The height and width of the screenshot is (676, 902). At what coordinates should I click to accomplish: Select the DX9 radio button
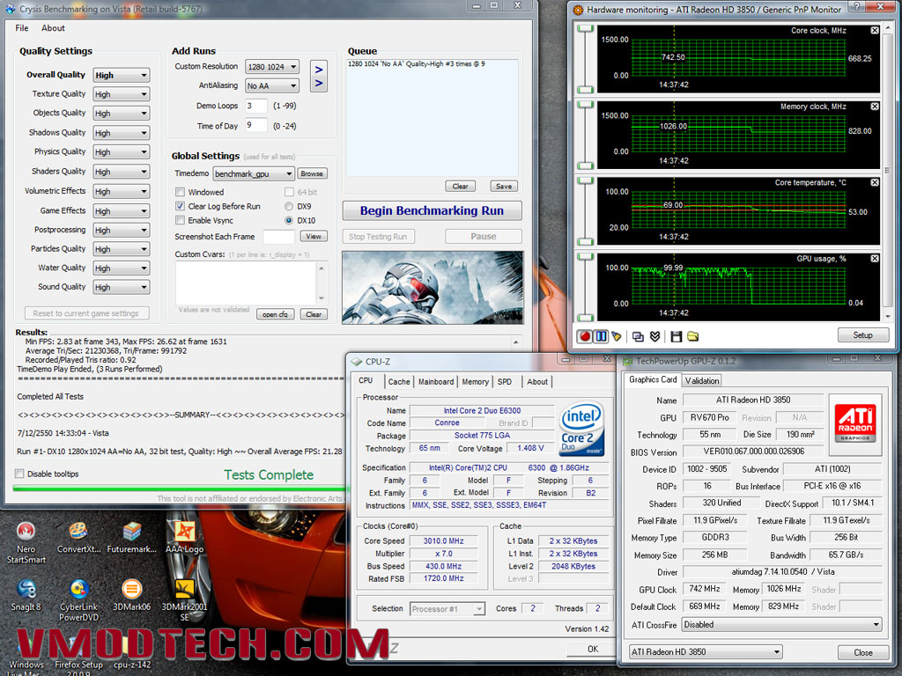click(289, 206)
